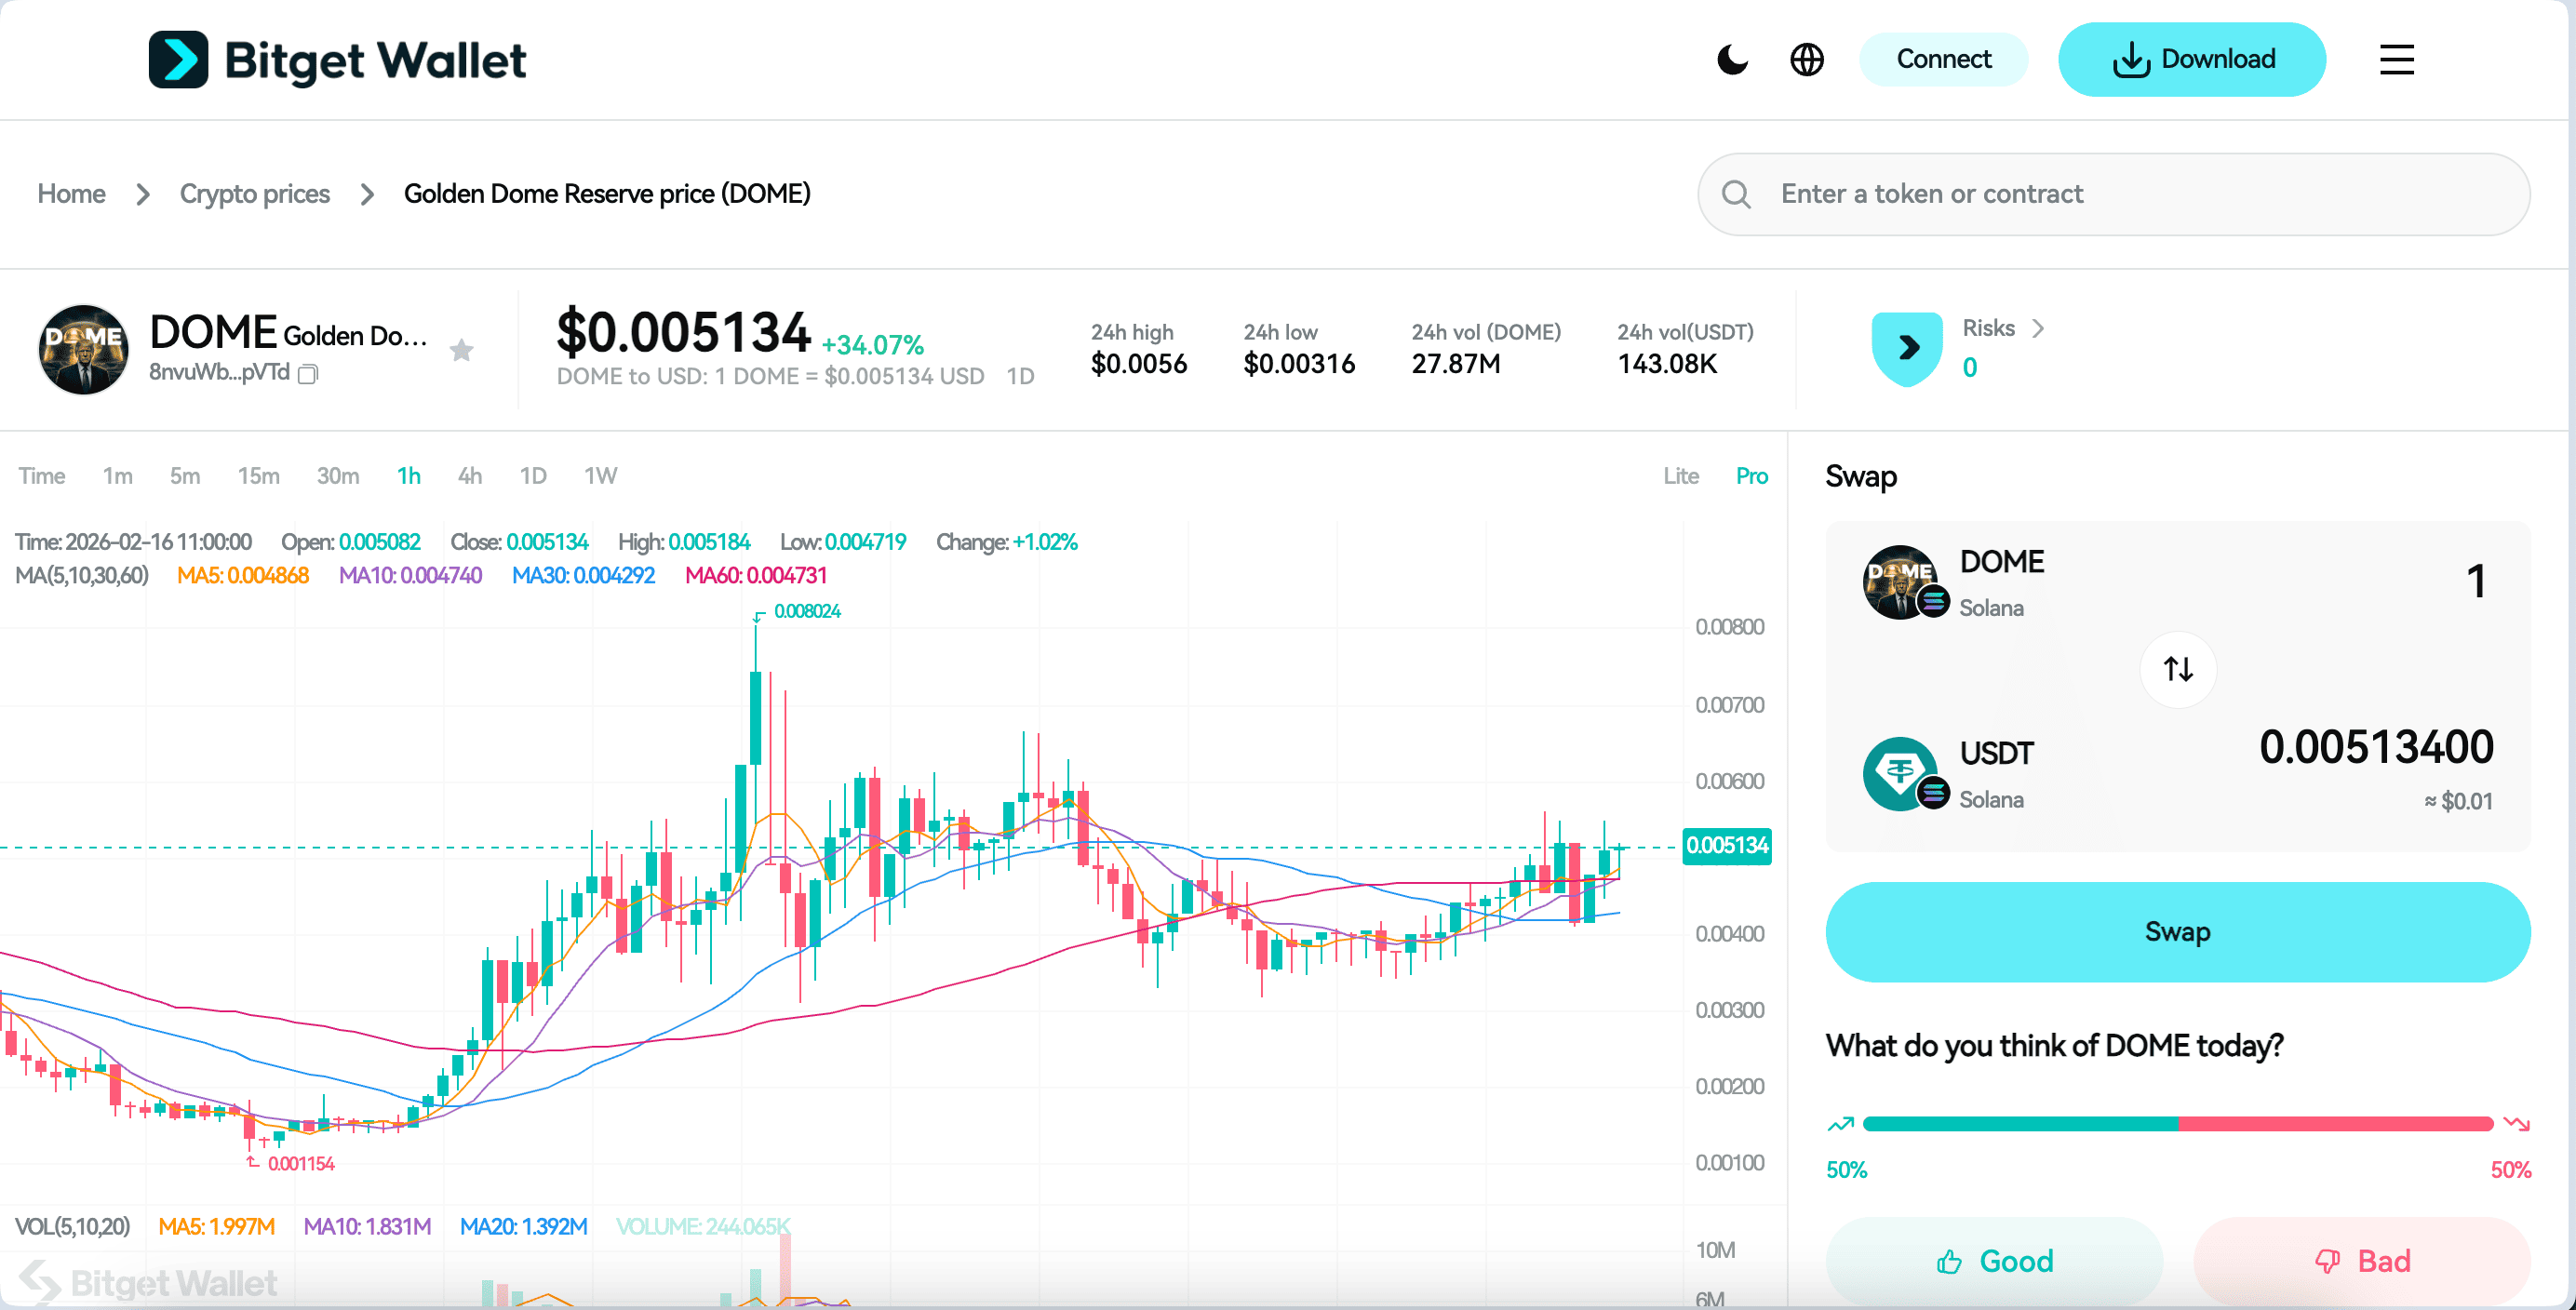Click the DOME sentiment progress bar

point(2177,1124)
